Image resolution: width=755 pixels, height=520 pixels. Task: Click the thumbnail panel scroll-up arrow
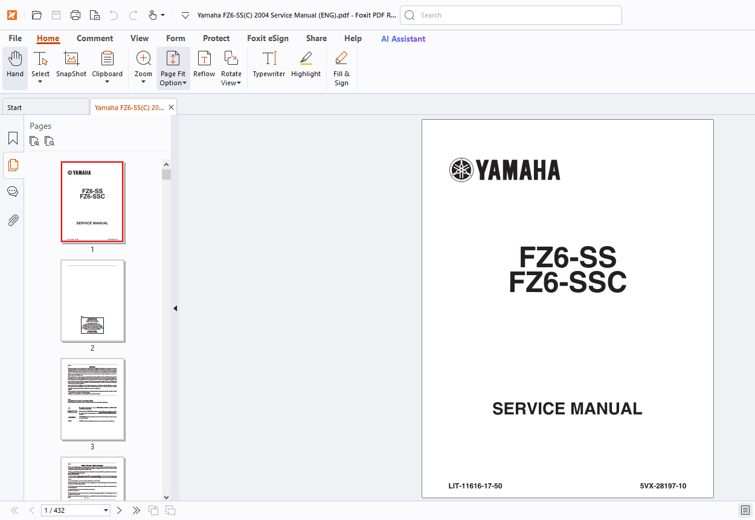click(x=167, y=163)
